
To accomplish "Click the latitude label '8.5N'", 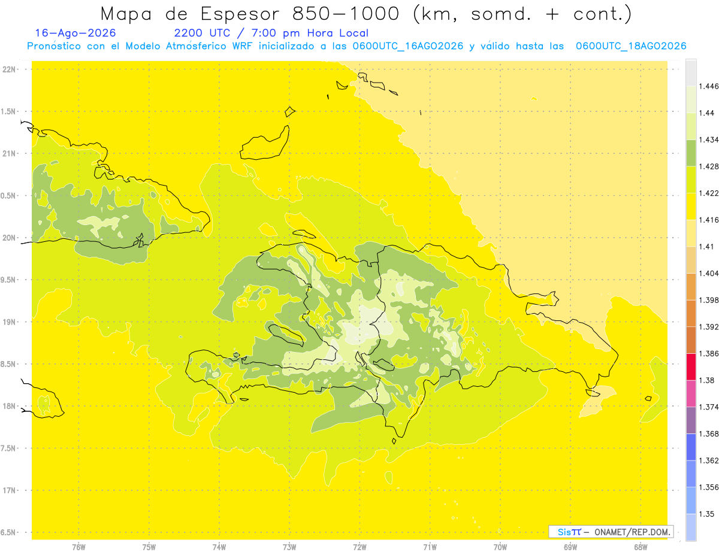I will point(8,364).
